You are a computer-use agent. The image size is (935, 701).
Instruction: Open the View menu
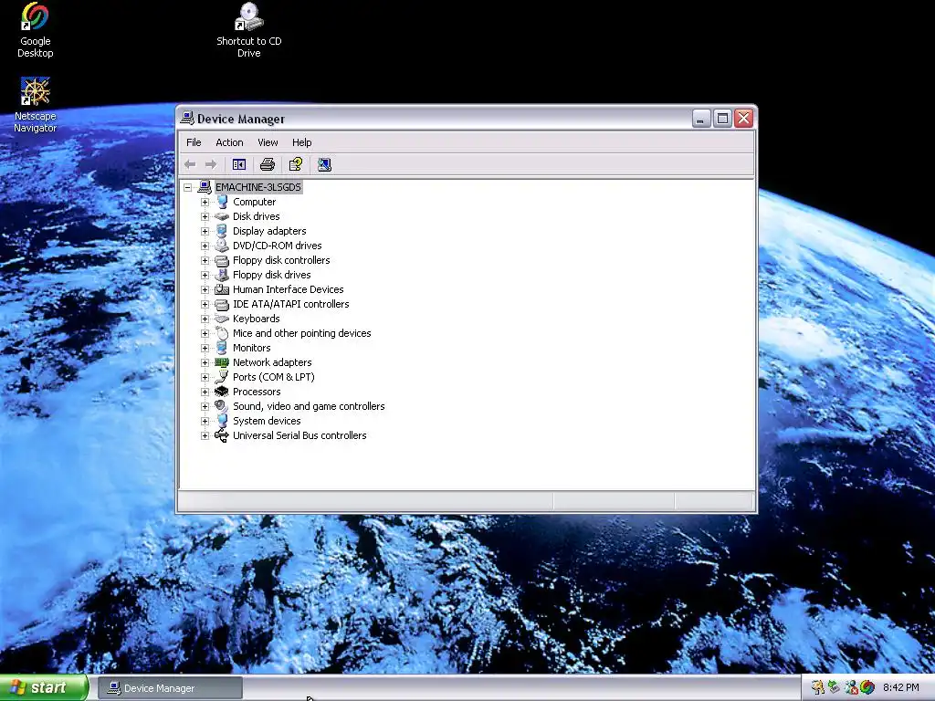[268, 142]
